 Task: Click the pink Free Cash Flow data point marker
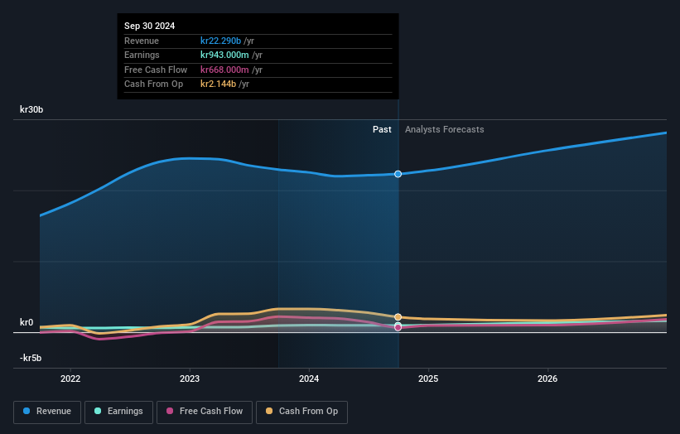[x=398, y=327]
